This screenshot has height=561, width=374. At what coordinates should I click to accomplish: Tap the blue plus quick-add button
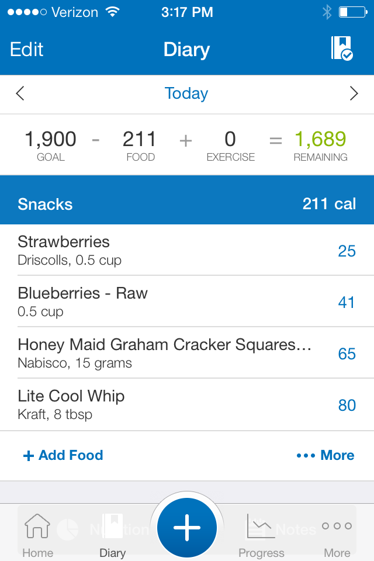[187, 528]
